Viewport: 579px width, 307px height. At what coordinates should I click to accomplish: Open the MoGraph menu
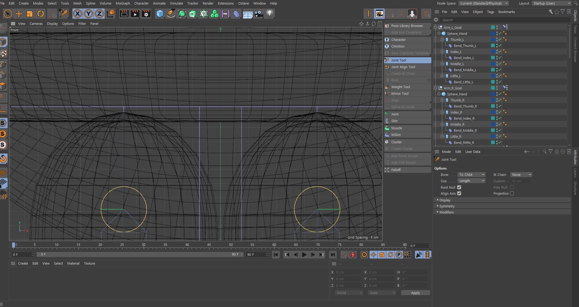pos(123,3)
